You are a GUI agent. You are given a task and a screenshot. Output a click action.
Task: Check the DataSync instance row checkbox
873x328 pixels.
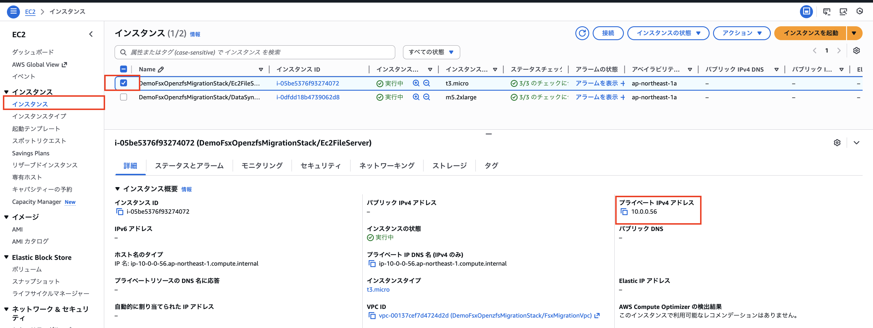tap(124, 97)
